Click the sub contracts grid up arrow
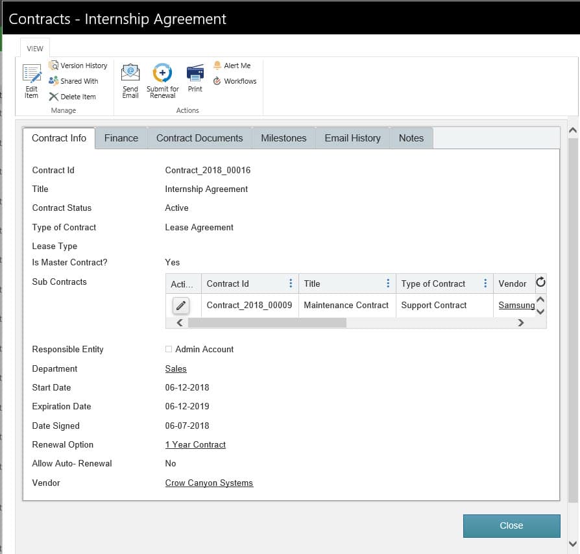The image size is (580, 554). [x=540, y=299]
